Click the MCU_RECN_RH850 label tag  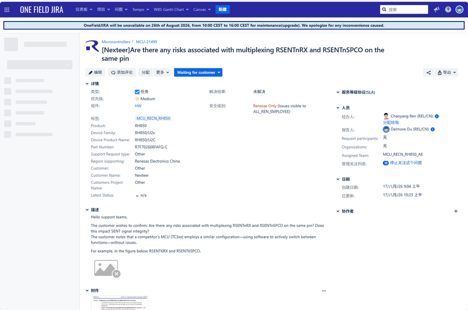(x=153, y=118)
